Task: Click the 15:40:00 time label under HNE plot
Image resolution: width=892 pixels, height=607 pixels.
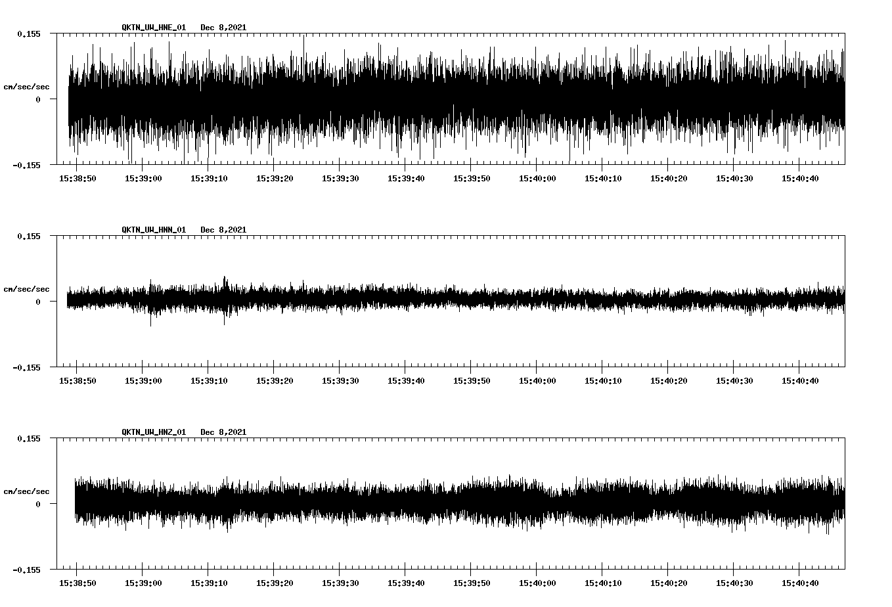Action: pyautogui.click(x=537, y=179)
